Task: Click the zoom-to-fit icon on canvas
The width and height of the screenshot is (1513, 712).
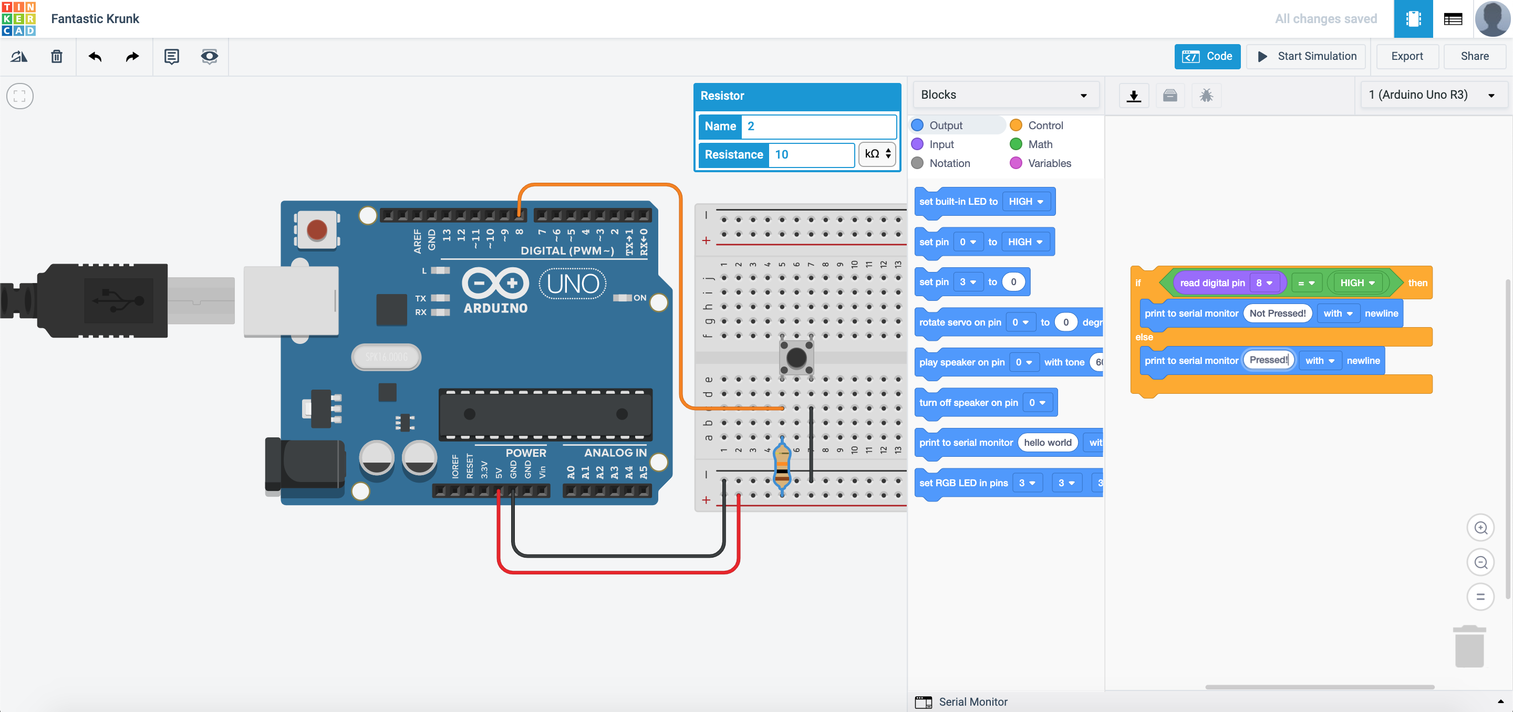Action: (19, 96)
